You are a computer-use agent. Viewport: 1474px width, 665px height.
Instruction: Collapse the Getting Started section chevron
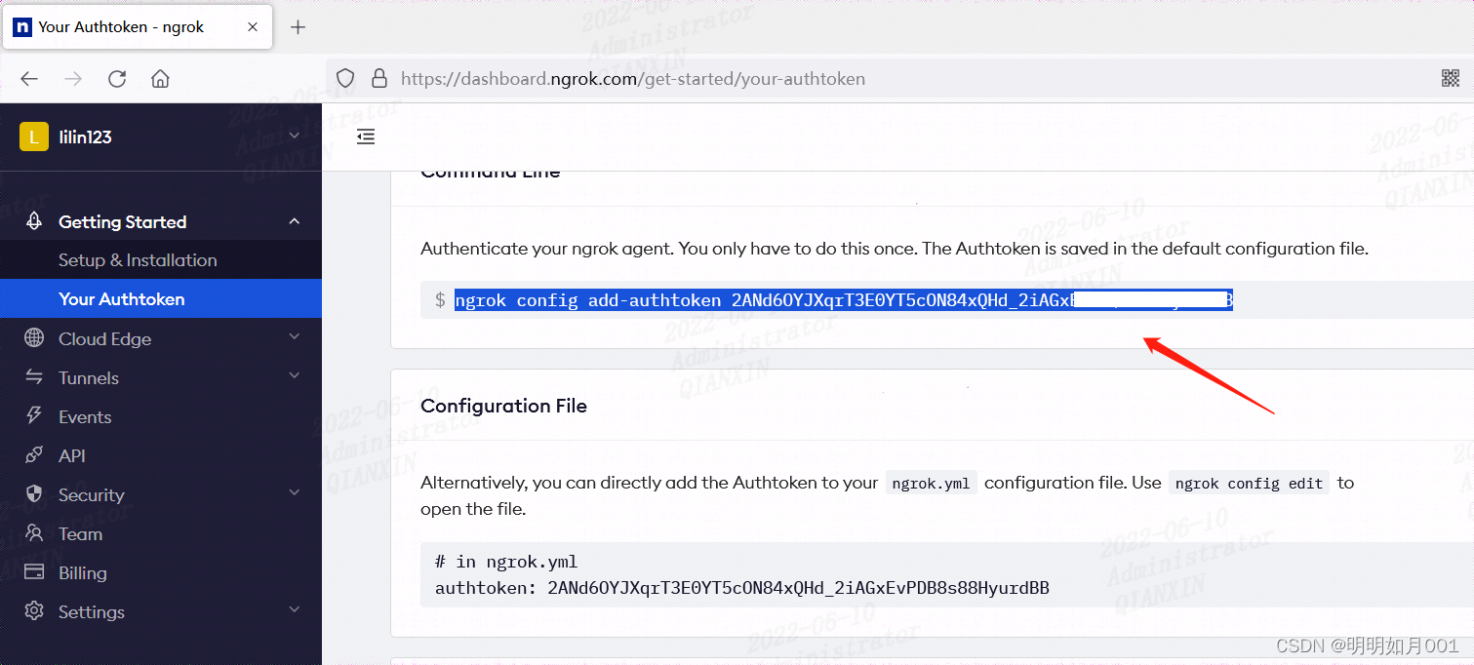(295, 221)
